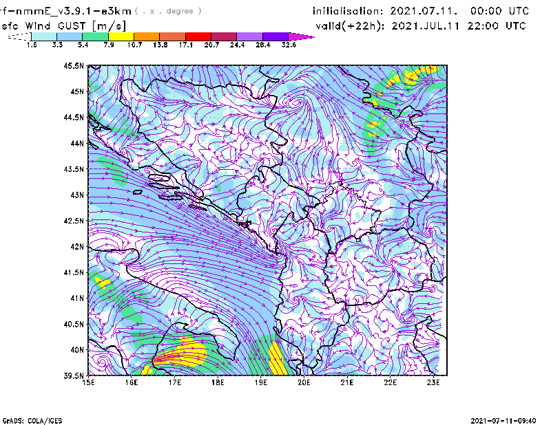Click the '42.5N' latitude label
Image resolution: width=551 pixels, height=425 pixels.
coord(74,221)
